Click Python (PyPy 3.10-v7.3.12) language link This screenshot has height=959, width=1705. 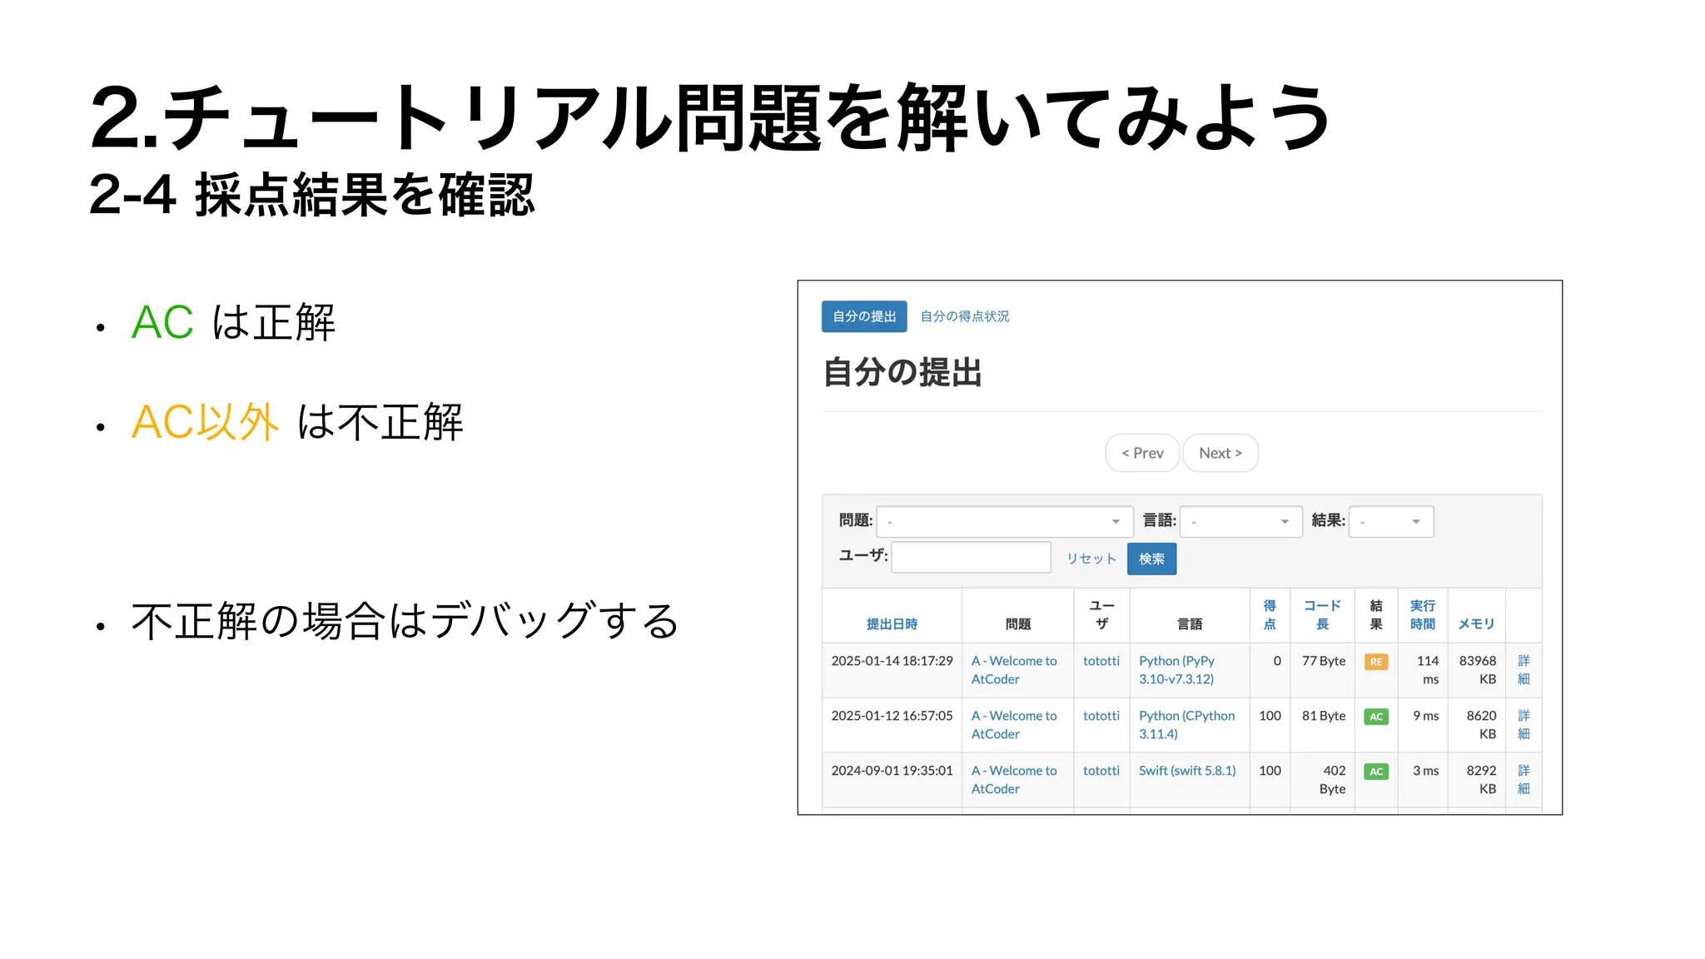click(x=1176, y=669)
